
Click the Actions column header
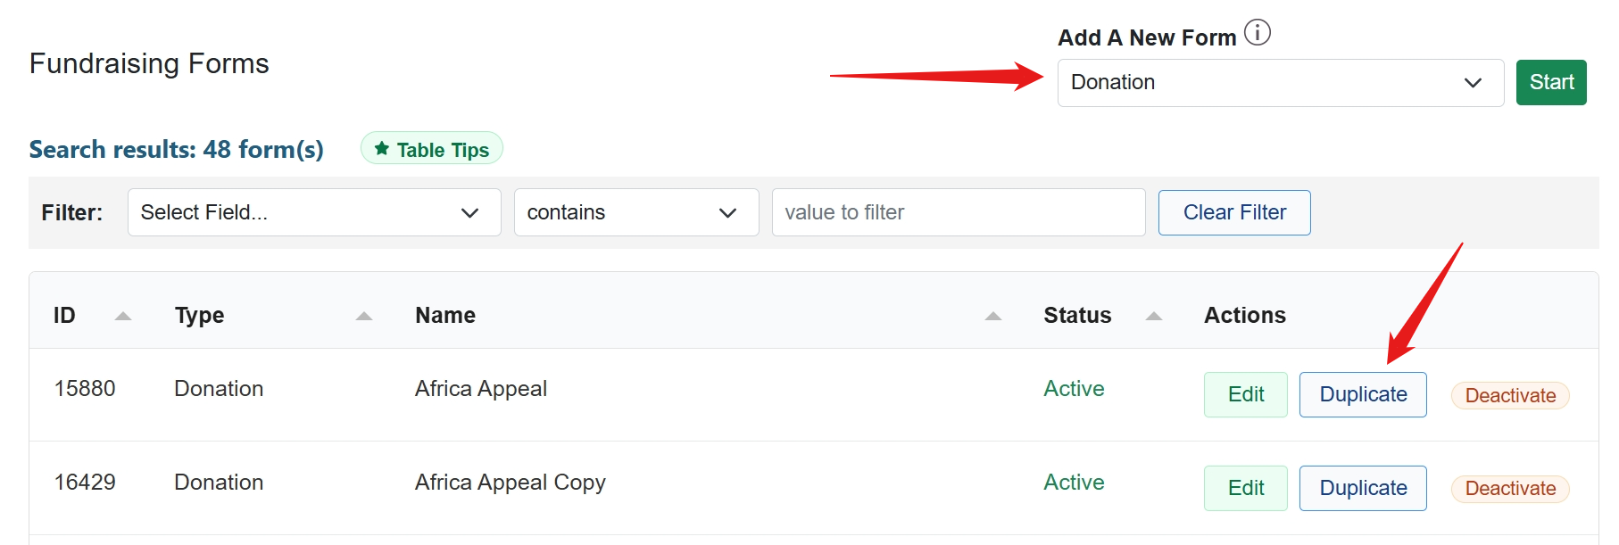[1244, 316]
